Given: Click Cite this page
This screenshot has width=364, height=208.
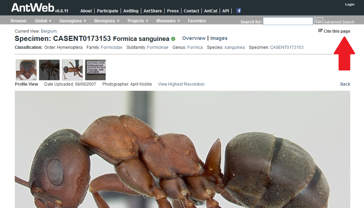Looking at the screenshot, I should pos(334,31).
